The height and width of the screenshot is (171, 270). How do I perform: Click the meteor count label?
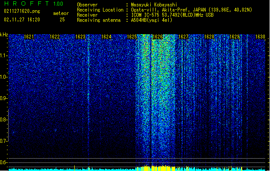click(61, 13)
